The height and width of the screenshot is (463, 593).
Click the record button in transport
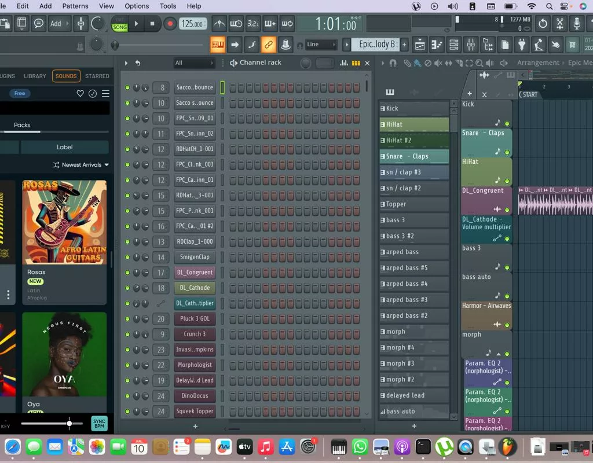pyautogui.click(x=170, y=24)
